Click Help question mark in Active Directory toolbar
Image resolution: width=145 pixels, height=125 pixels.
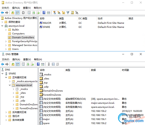click(x=44, y=13)
